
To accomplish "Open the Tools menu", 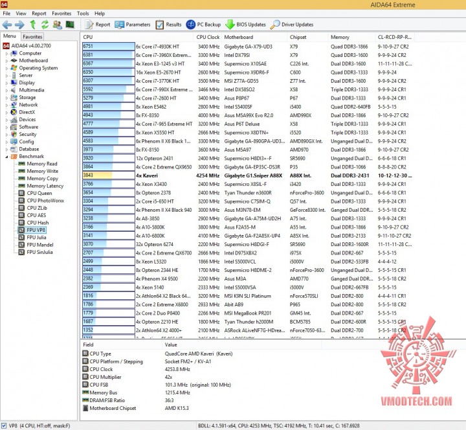I will click(83, 14).
